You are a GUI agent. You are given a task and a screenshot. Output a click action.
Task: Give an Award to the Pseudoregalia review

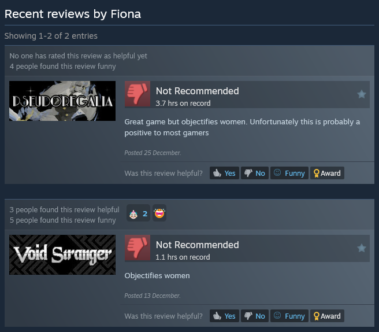(327, 173)
